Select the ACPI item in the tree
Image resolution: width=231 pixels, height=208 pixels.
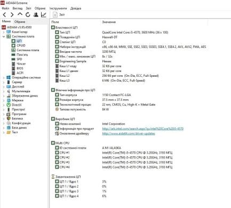click(18, 73)
